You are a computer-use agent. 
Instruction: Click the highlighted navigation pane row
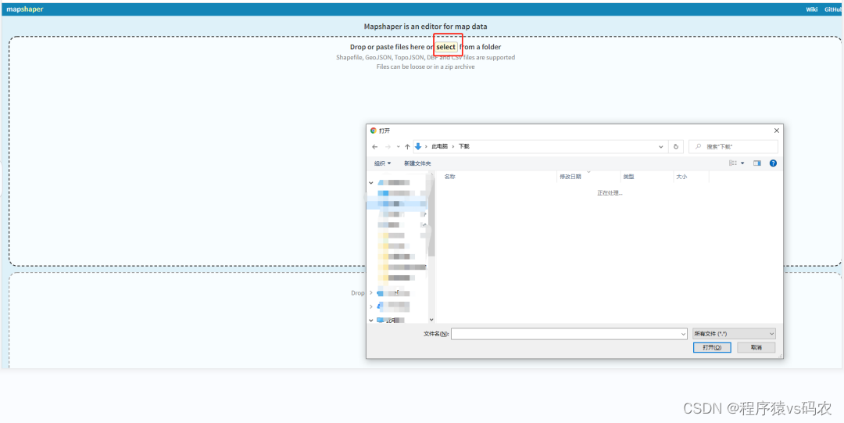397,204
